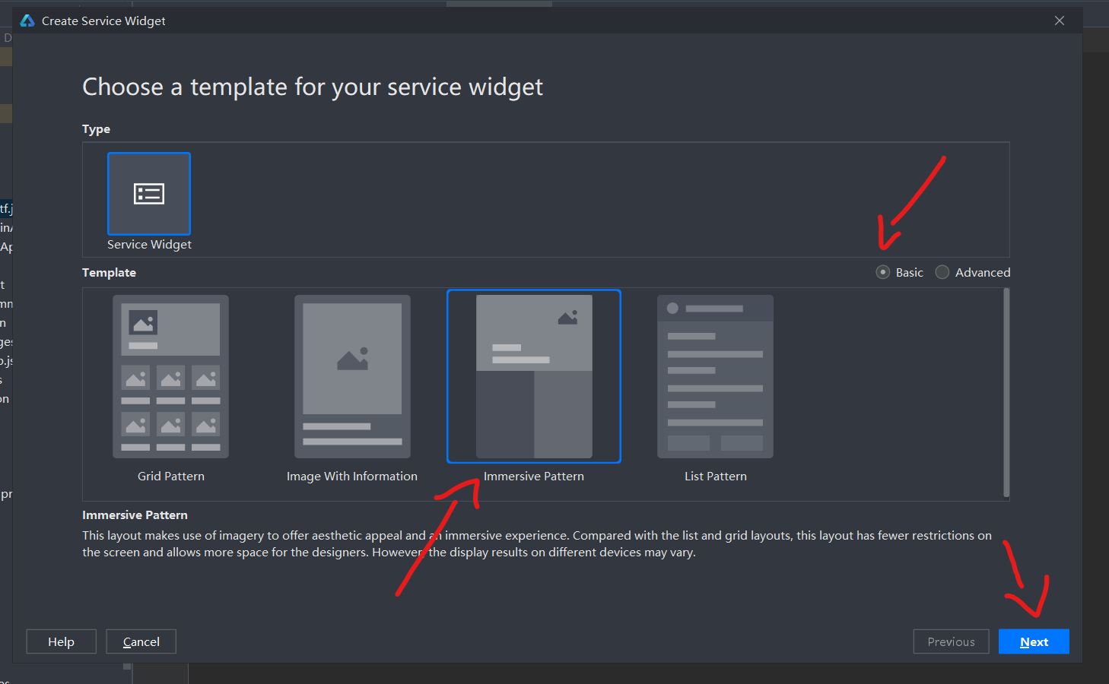Click the "List Pattern" caption text
The width and height of the screenshot is (1109, 684).
[716, 477]
